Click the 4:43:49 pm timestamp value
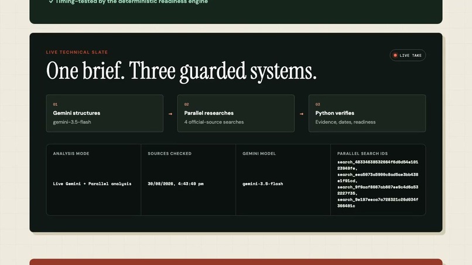The image size is (472, 265). click(x=176, y=184)
